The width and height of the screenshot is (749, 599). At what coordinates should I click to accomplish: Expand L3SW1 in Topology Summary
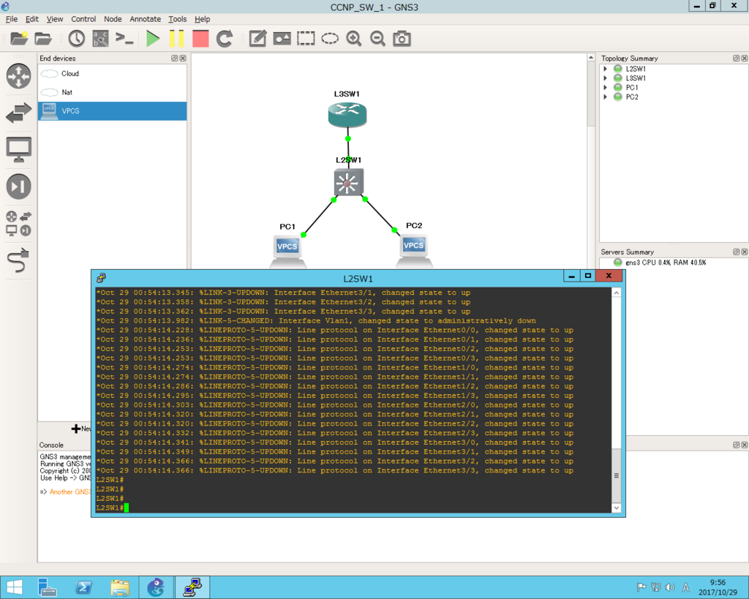pyautogui.click(x=605, y=78)
